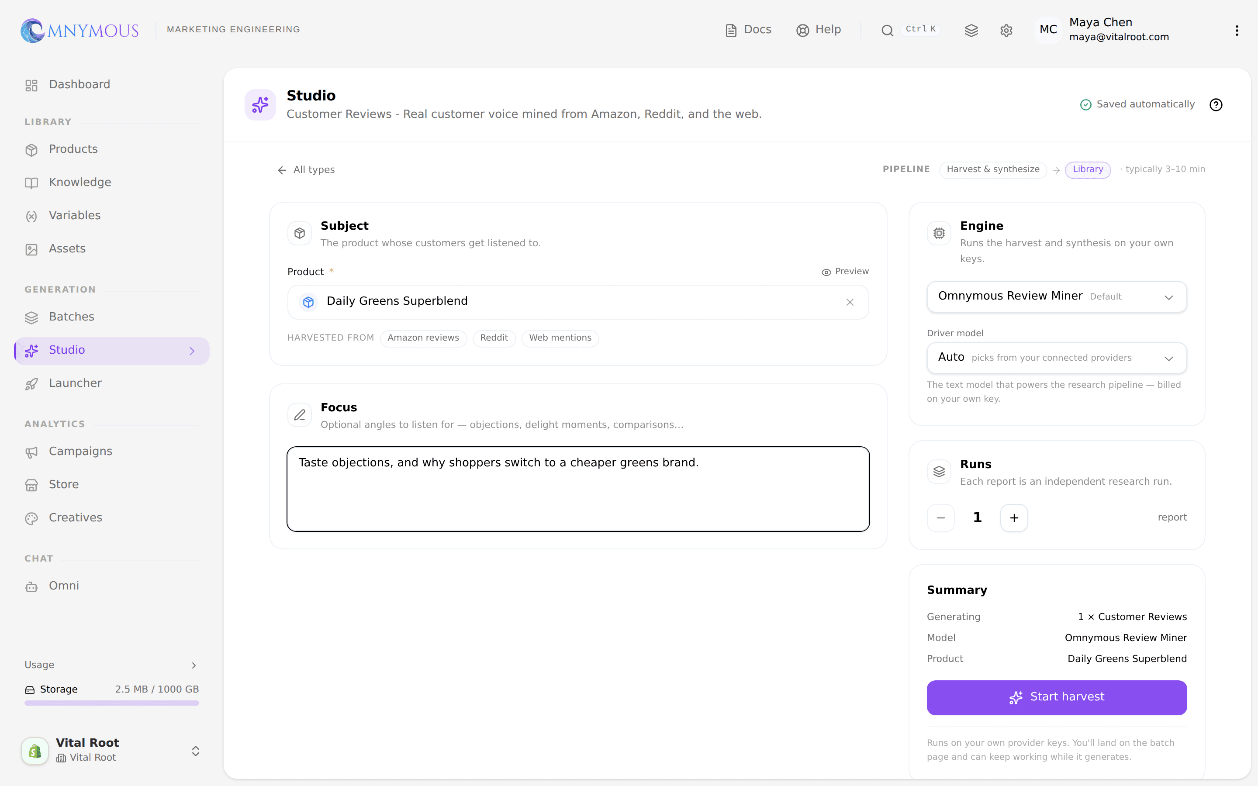1258x786 pixels.
Task: Click maya@vitalroot.com email text
Action: pos(1119,38)
